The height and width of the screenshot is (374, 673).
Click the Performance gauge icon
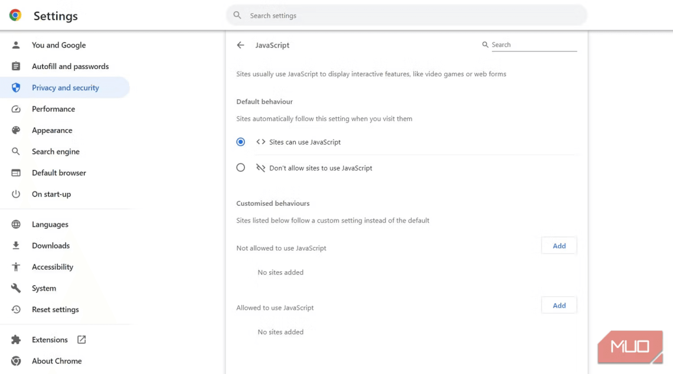(x=16, y=109)
